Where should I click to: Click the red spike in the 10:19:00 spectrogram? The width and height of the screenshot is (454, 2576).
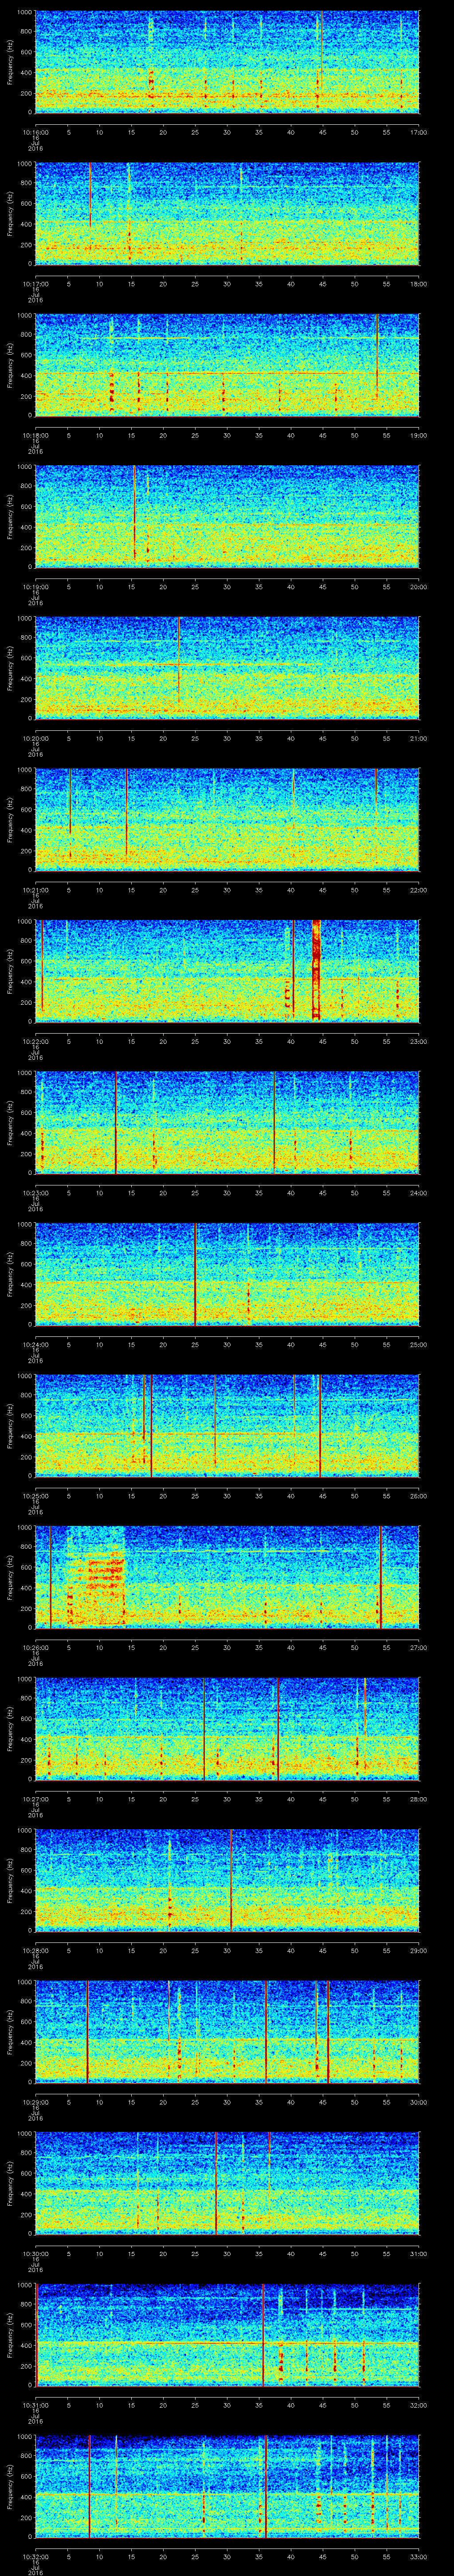(134, 513)
